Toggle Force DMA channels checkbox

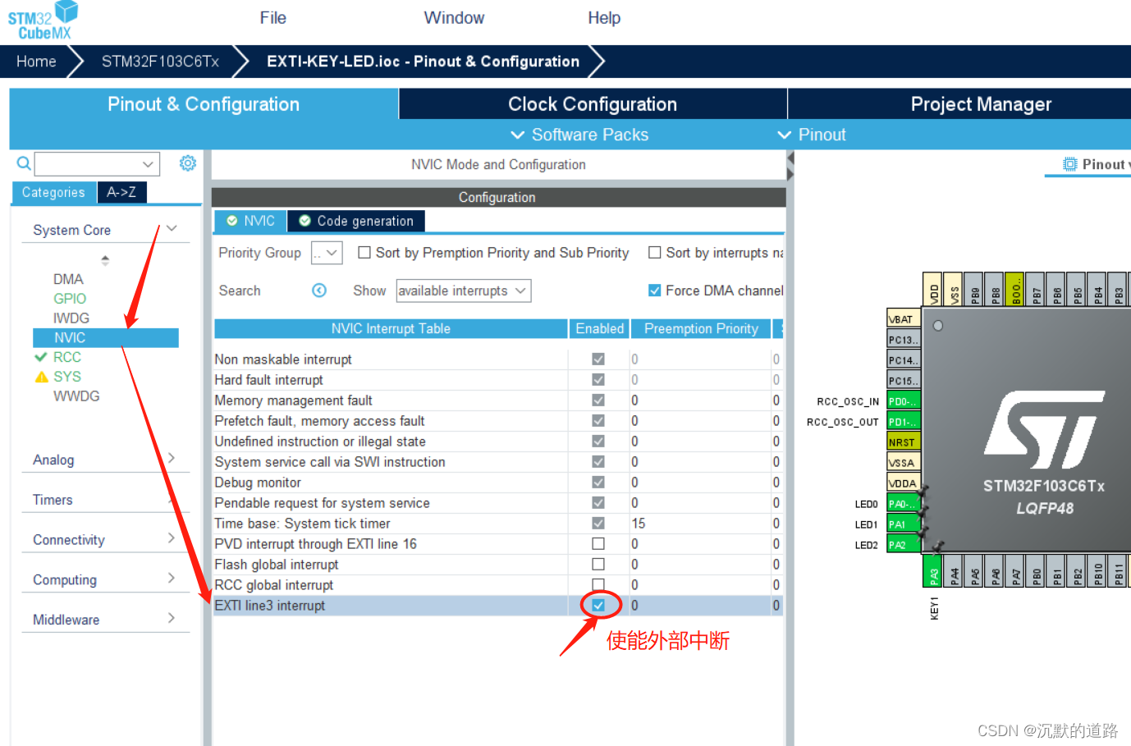click(x=655, y=291)
